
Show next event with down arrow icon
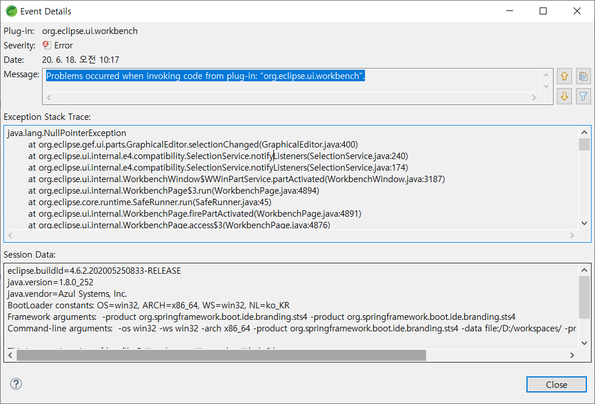564,96
